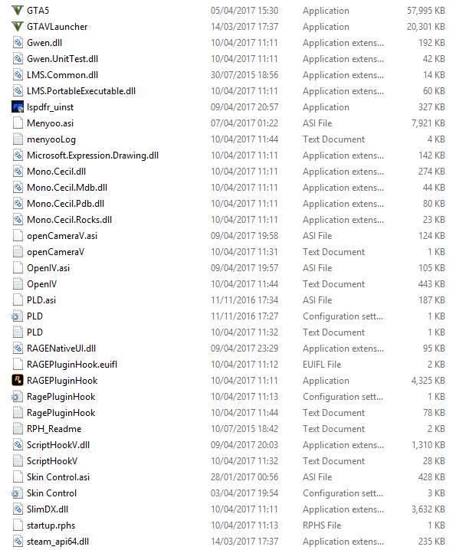469x550 pixels.
Task: Click the ScriptHookV.dll file icon
Action: (18, 445)
